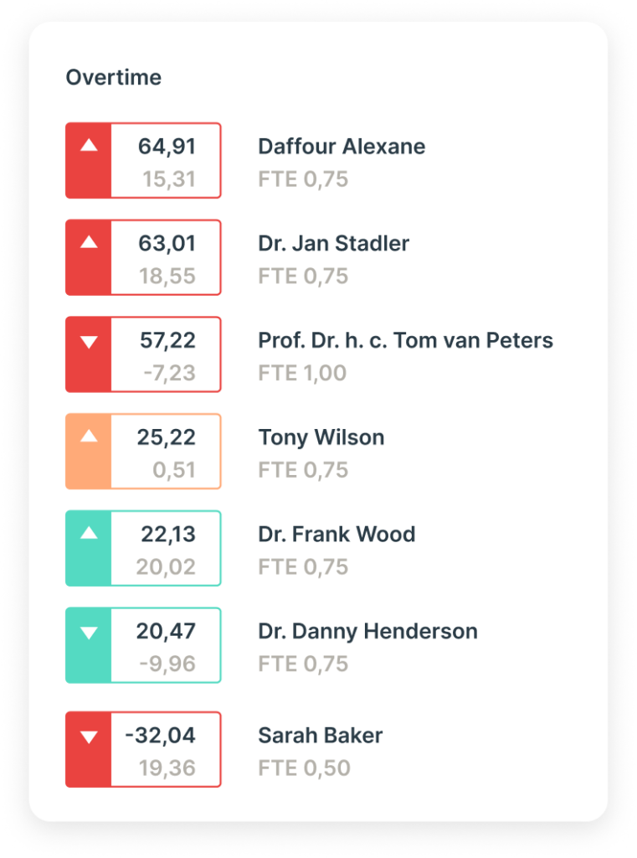
Task: Click the red down arrow for Sarah Baker
Action: (x=89, y=737)
